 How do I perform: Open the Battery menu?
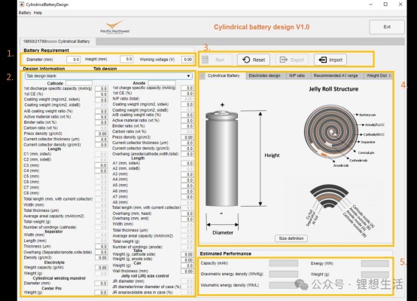click(x=25, y=13)
